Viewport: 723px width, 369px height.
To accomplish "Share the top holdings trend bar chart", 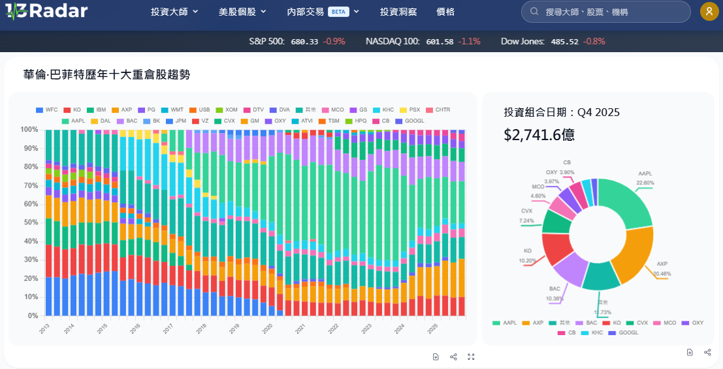I will pos(453,357).
